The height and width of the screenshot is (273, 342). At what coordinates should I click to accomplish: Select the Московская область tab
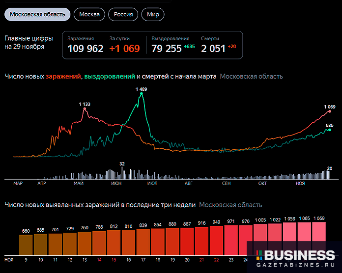point(37,14)
